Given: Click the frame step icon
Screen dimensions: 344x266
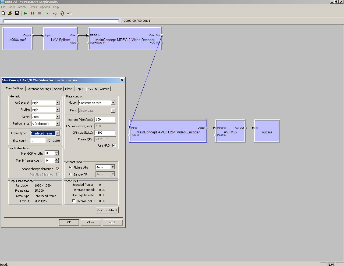Looking at the screenshot, I should [47, 13].
